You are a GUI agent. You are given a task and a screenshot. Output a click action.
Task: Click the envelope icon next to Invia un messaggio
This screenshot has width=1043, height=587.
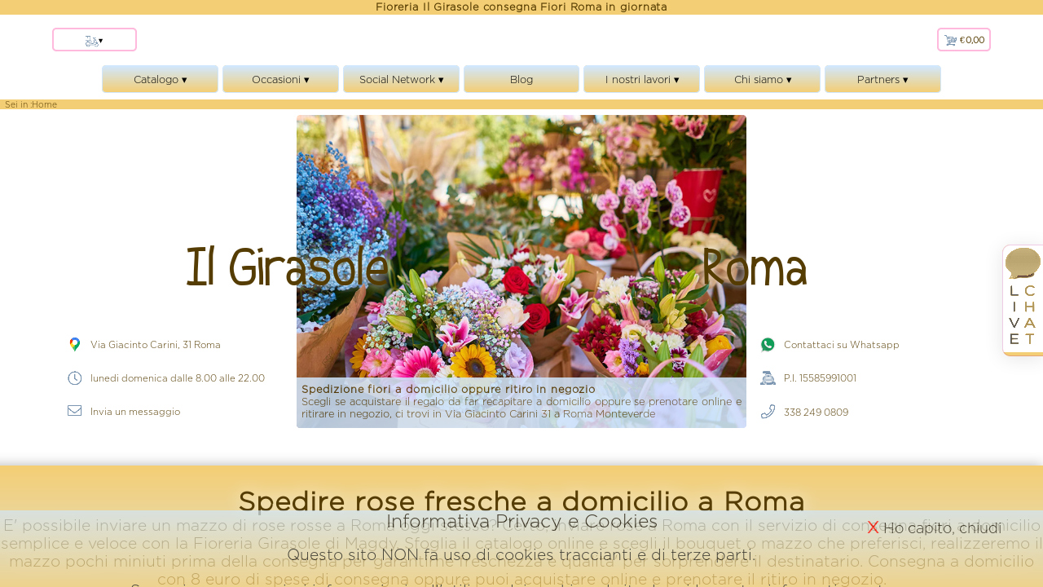(74, 410)
